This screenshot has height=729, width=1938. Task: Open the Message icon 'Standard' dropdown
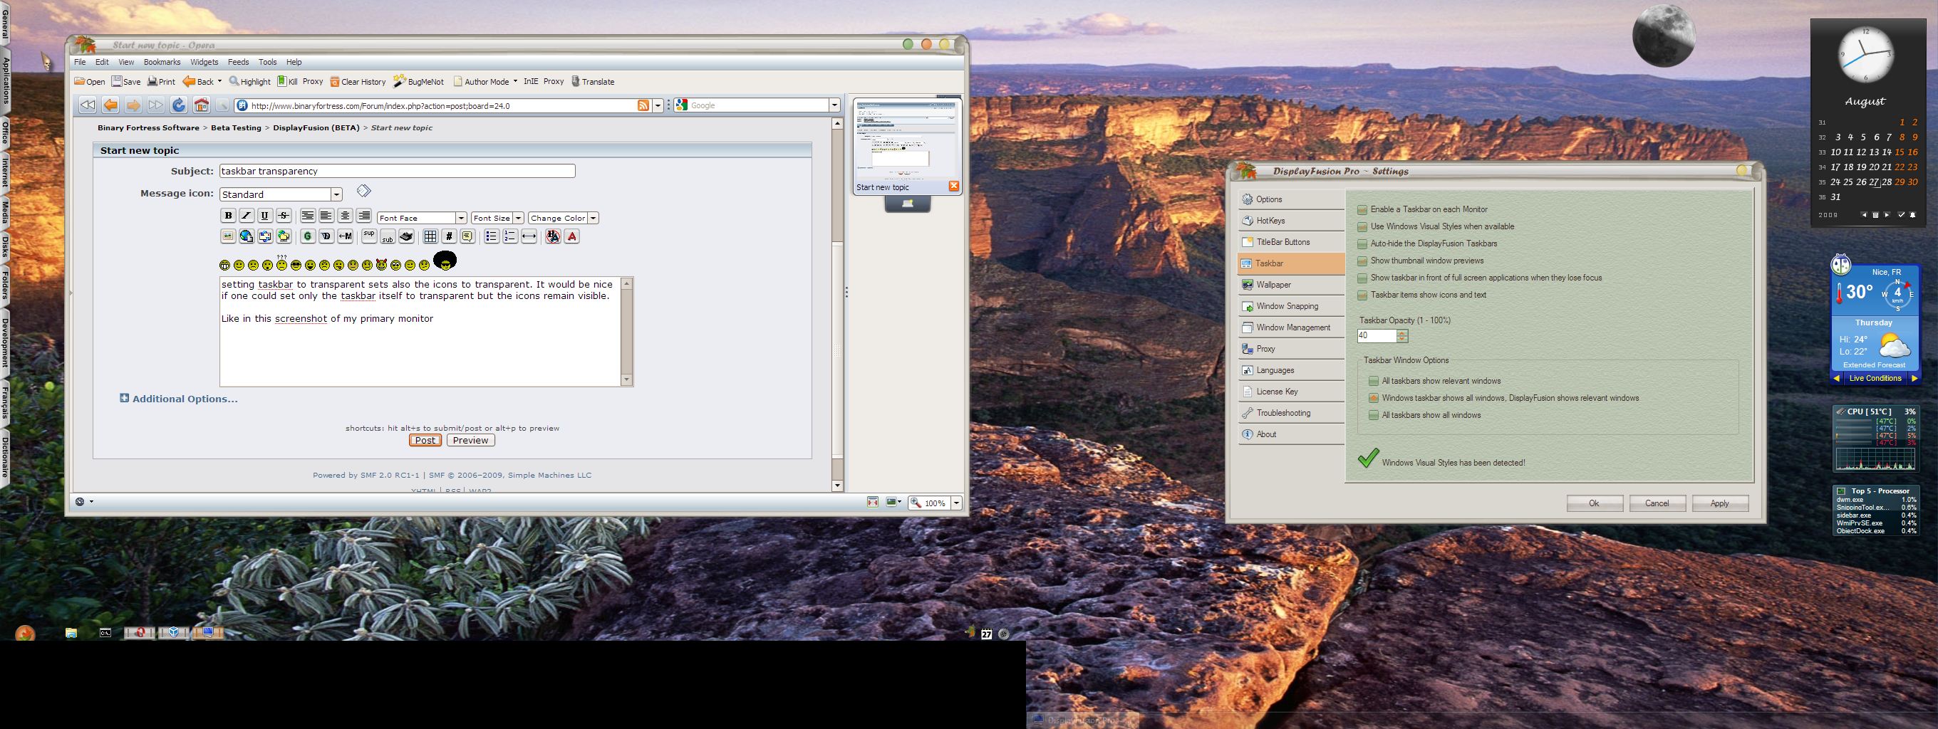point(337,194)
